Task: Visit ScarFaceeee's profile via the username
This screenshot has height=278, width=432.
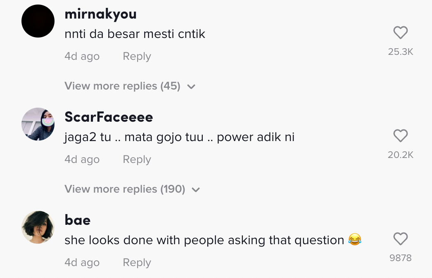Action: [x=109, y=117]
